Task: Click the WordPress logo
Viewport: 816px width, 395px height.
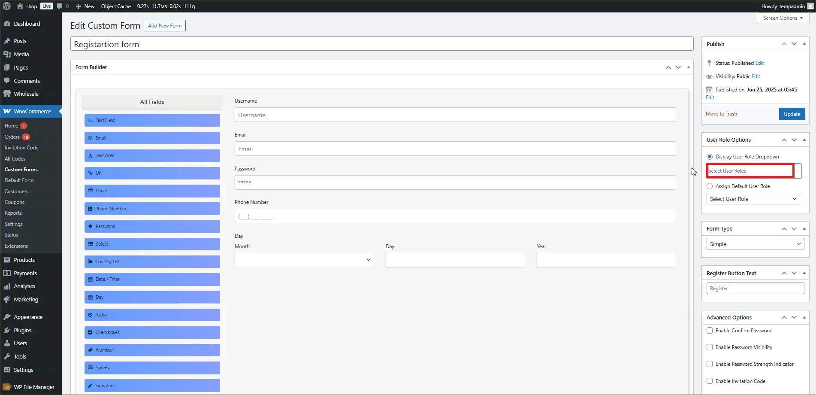Action: (6, 6)
